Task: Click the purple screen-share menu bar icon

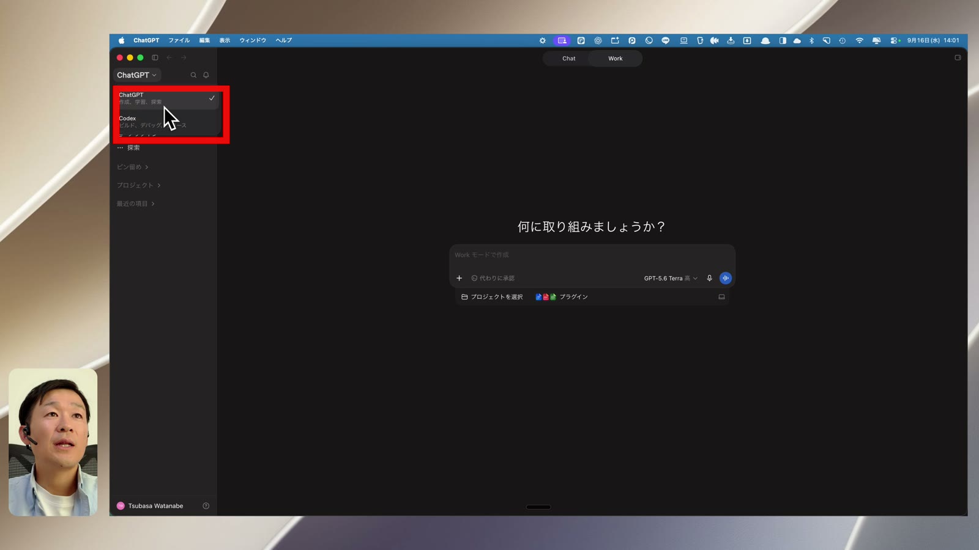Action: click(562, 40)
